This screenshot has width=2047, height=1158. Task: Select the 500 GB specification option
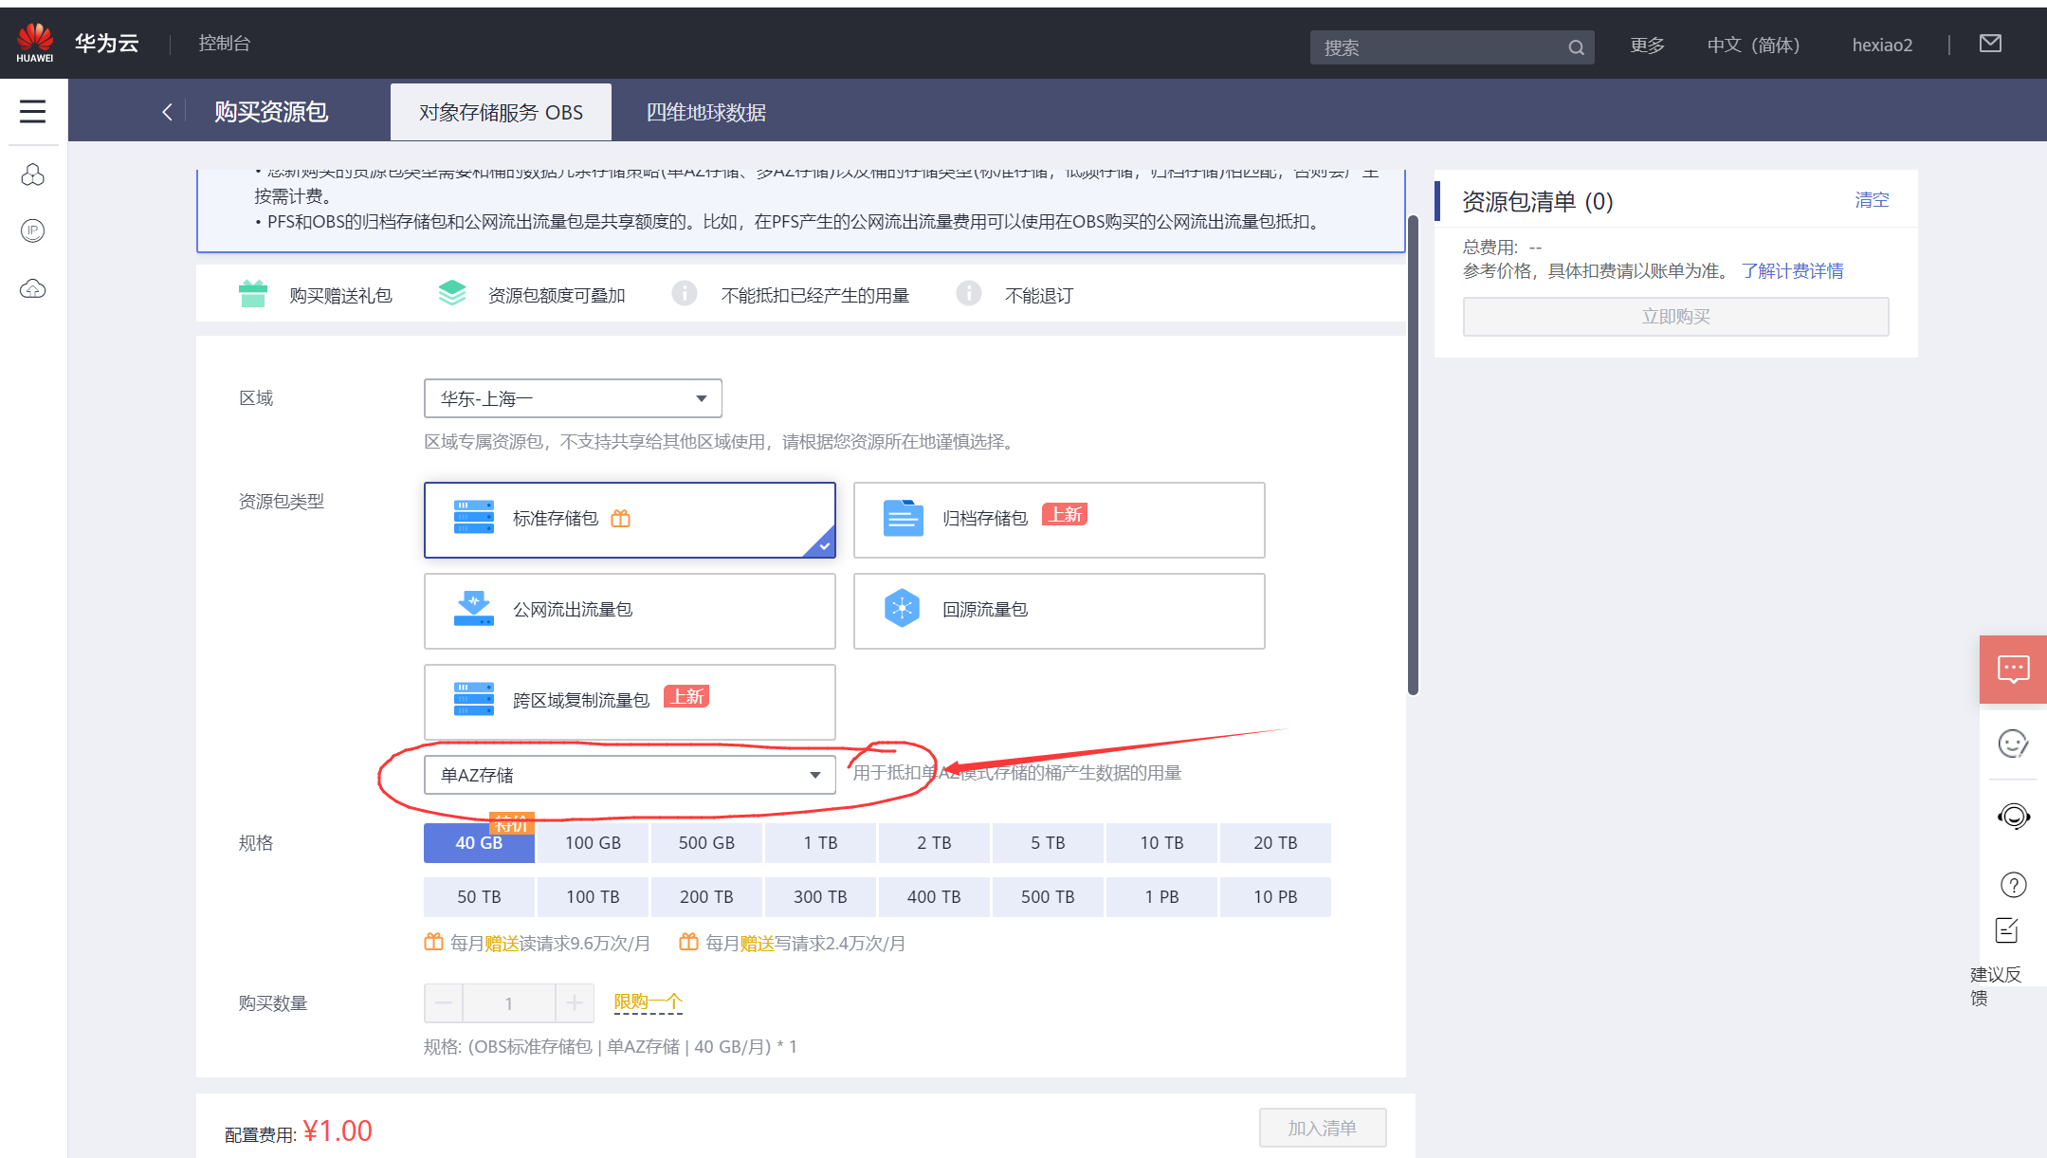pos(706,842)
